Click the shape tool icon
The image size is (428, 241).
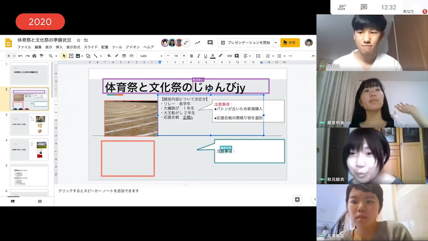88,56
